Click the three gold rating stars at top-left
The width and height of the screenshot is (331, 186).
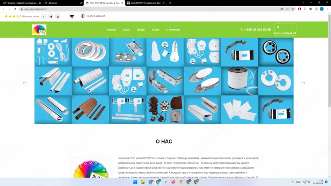10,16
